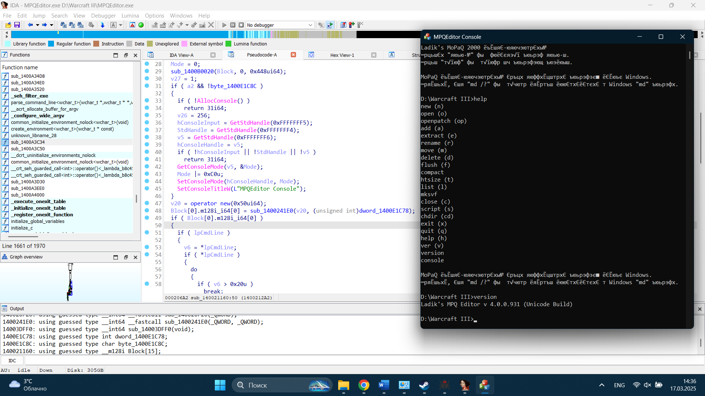Screen dimensions: 705x396
Task: Toggle breakpoint dot on line 58
Action: tap(147, 284)
